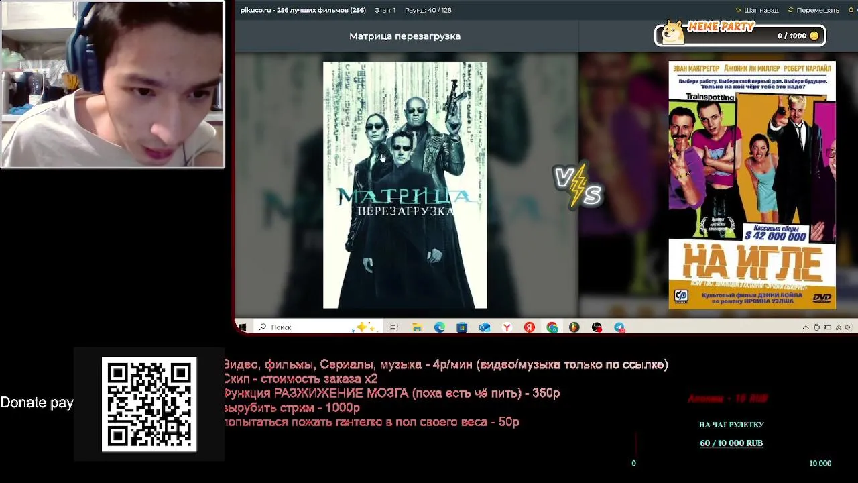Open File Explorer from the taskbar
This screenshot has height=483, width=858.
click(x=417, y=327)
